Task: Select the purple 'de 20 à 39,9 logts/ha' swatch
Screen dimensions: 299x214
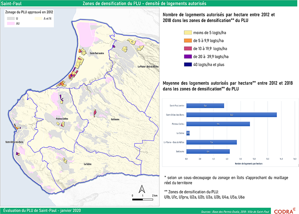Action: [188, 56]
